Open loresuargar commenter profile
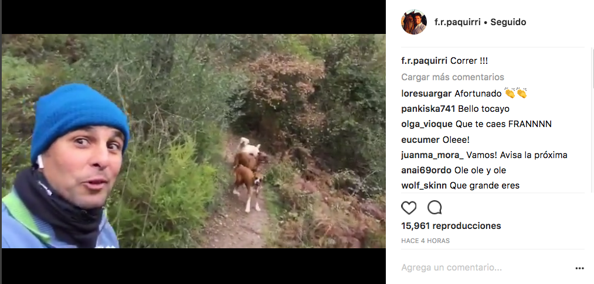This screenshot has height=284, width=594. coord(426,94)
